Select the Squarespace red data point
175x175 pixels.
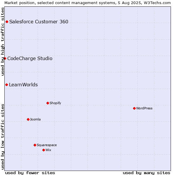tap(35, 145)
